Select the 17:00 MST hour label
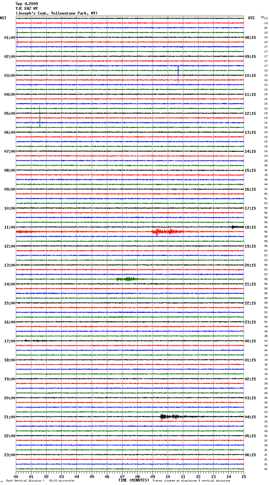This screenshot has width=269, height=485. pos(10,341)
